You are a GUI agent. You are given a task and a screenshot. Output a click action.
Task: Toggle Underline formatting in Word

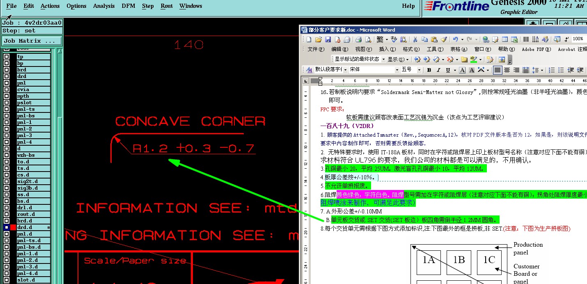pos(448,70)
